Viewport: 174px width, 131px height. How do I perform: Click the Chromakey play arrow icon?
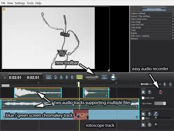[x=150, y=114]
